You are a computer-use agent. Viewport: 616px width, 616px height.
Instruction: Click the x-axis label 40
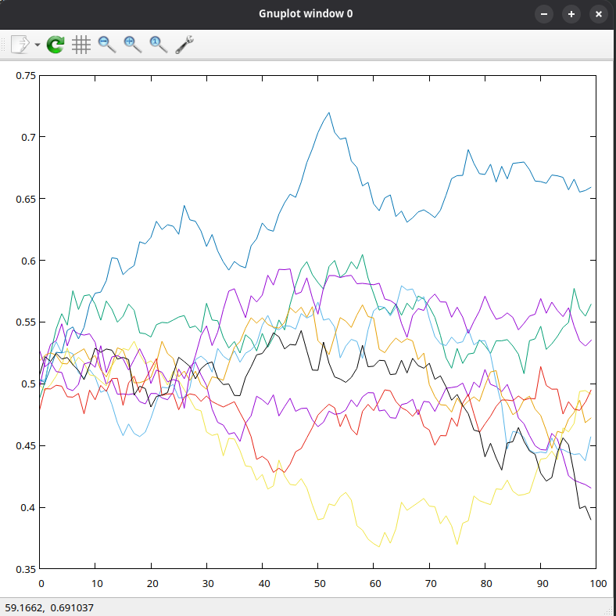264,583
